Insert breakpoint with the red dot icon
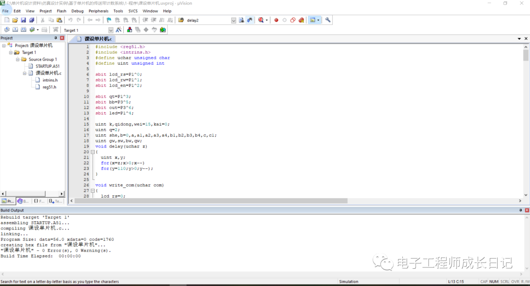Image resolution: width=530 pixels, height=286 pixels. pos(276,20)
